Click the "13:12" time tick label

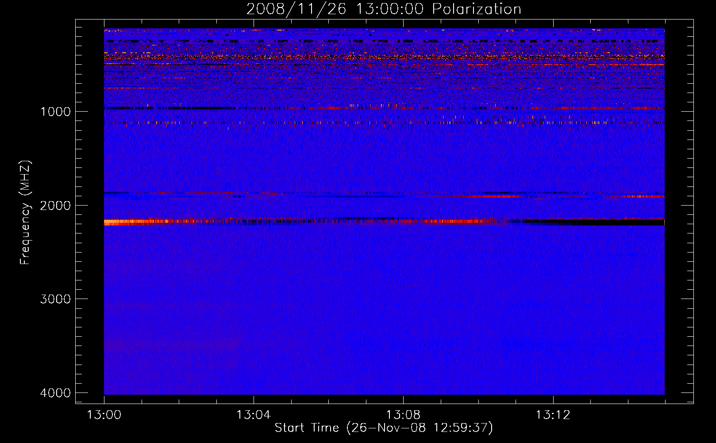[x=553, y=415]
